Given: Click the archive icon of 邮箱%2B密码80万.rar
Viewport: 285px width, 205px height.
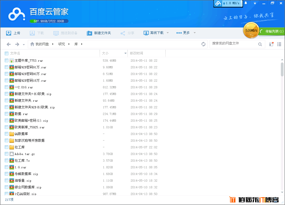Looking at the screenshot, I should click(12, 74).
